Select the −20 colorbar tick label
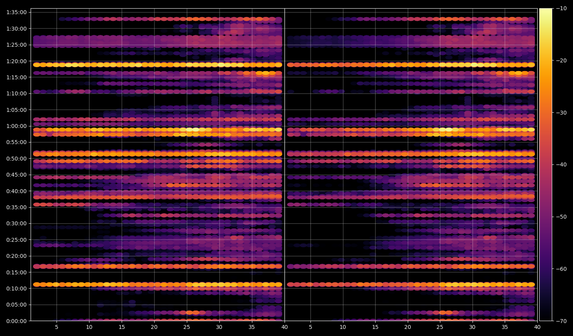 pos(561,60)
